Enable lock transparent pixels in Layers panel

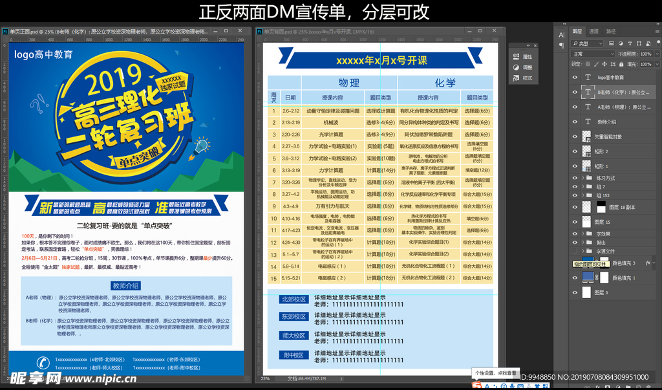click(x=588, y=64)
